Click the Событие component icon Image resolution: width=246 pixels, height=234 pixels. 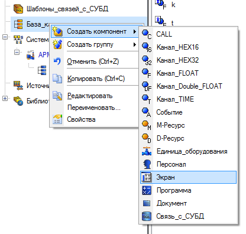[x=147, y=112]
